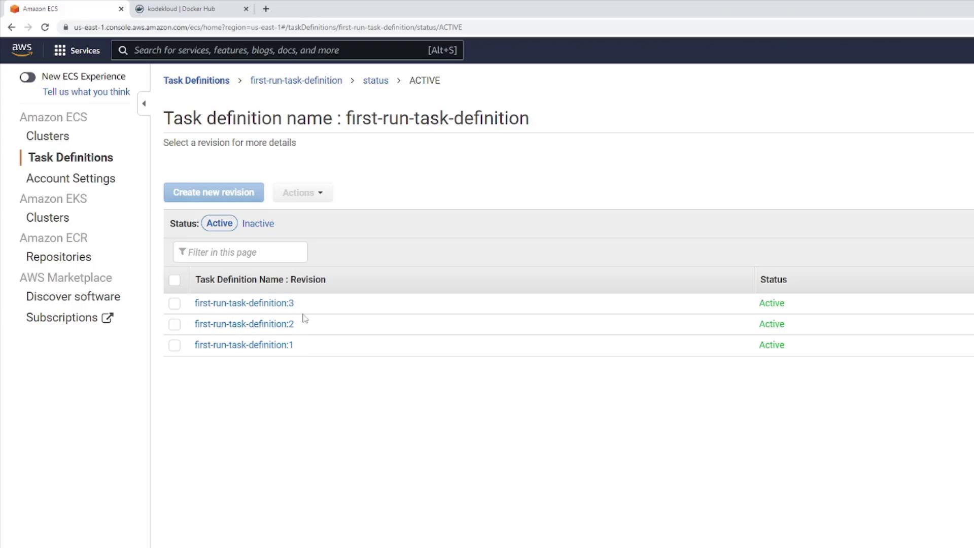
Task: Open the Services grid menu
Action: (x=60, y=50)
